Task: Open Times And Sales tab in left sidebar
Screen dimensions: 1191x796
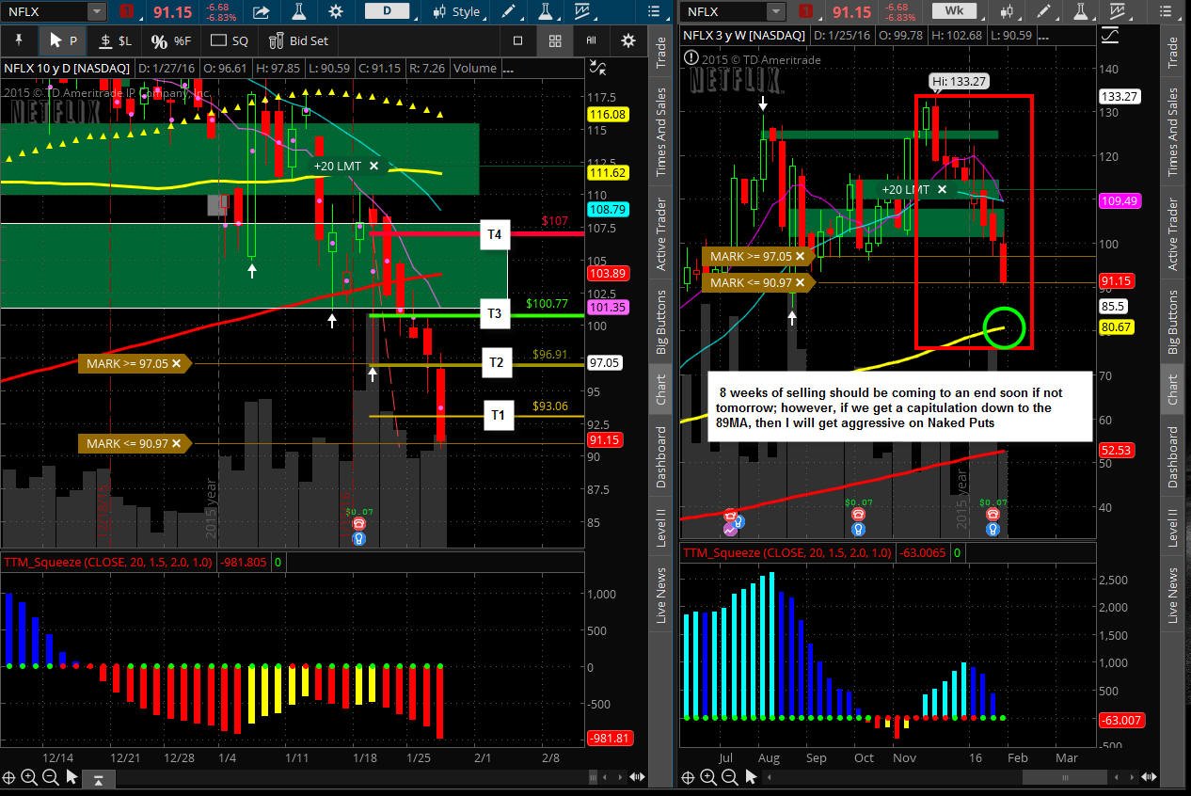Action: coord(661,133)
